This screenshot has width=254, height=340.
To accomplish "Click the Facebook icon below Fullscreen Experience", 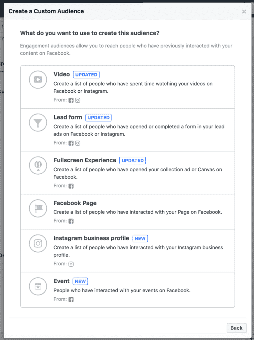I will (71, 186).
